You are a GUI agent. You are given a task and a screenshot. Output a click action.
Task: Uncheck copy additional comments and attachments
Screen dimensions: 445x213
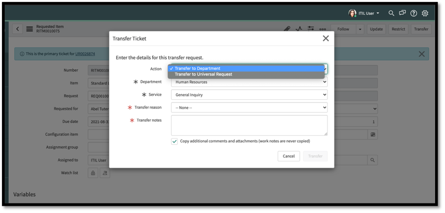[x=174, y=141]
